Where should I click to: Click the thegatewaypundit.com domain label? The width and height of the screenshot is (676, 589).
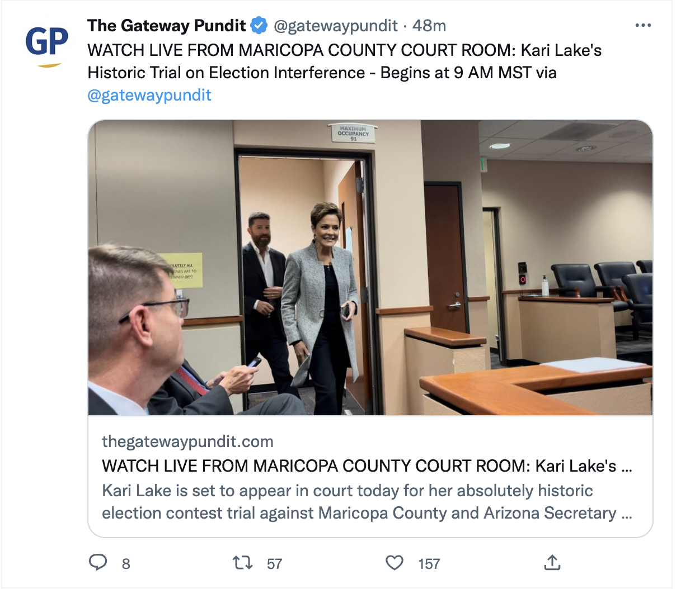(x=188, y=441)
